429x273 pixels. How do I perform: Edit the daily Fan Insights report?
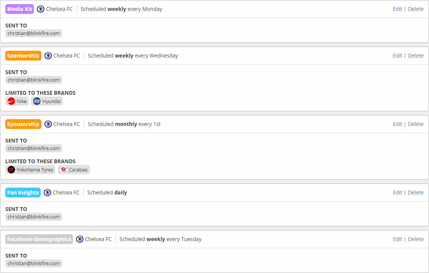coord(397,193)
